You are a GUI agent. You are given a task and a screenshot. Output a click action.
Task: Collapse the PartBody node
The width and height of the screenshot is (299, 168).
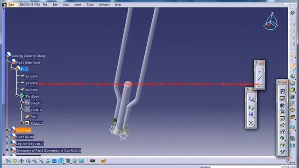coord(17,96)
